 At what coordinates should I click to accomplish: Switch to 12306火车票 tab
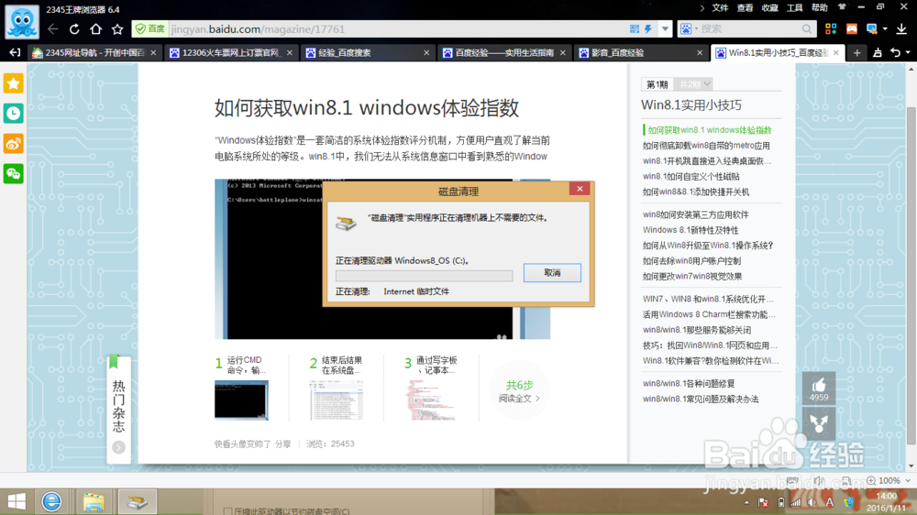point(231,52)
